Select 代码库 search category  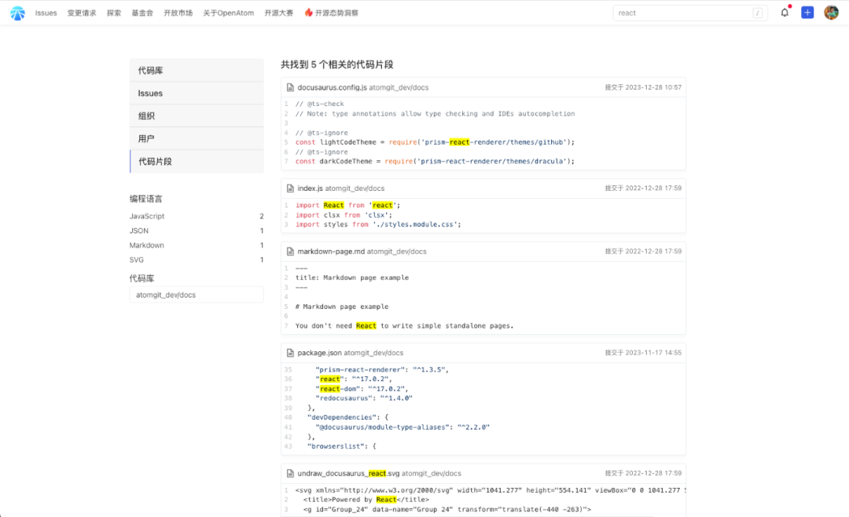(197, 71)
